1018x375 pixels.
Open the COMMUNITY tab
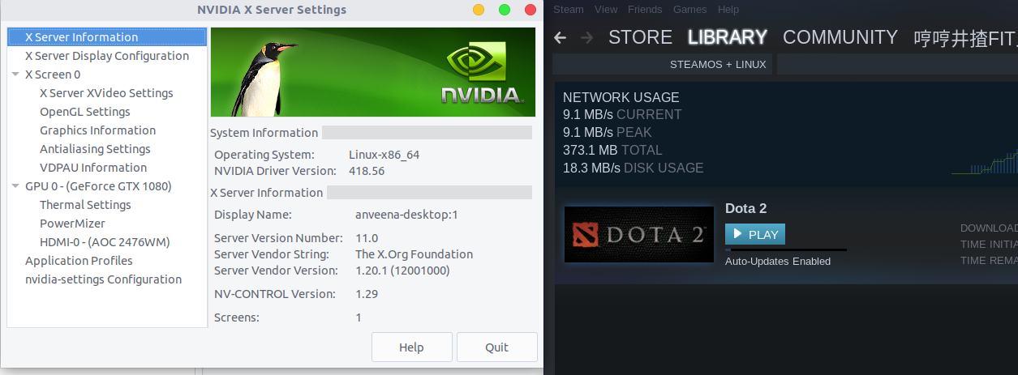click(840, 38)
